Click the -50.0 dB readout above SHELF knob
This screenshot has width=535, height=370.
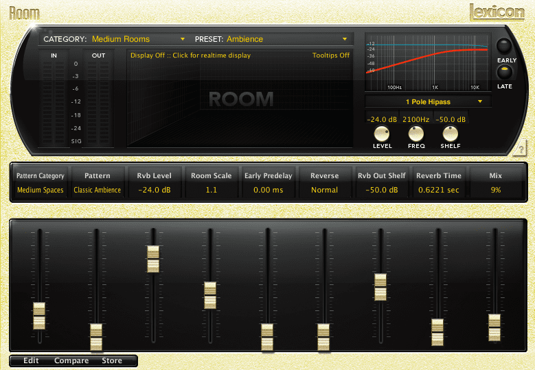tap(451, 119)
